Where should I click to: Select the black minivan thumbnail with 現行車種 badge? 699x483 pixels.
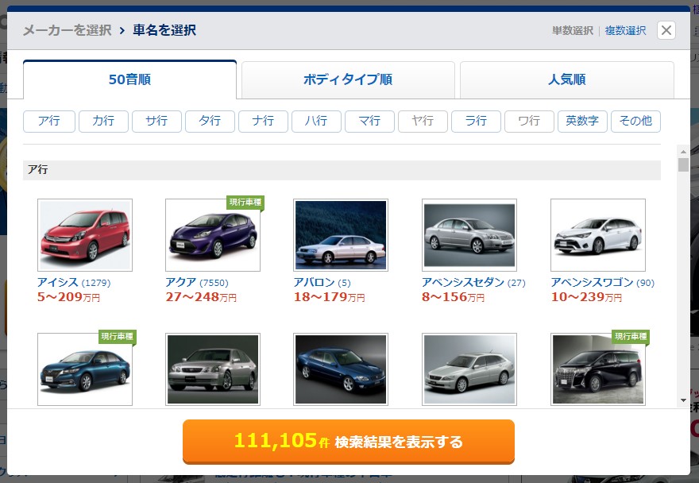(598, 369)
